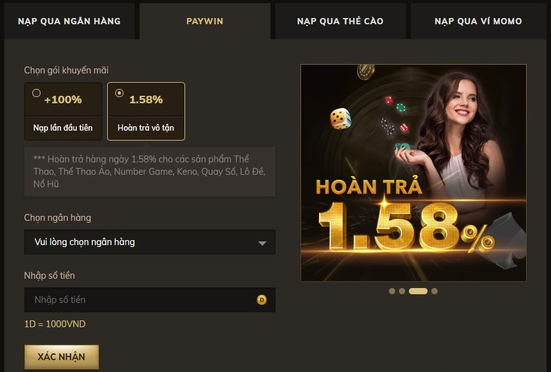Image resolution: width=551 pixels, height=372 pixels.
Task: Click the dice icon in the banner
Action: coord(340,119)
